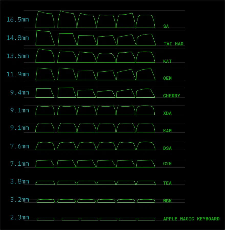Select the last keycap outline in CHERRY row
225x230 pixels.
(145, 93)
